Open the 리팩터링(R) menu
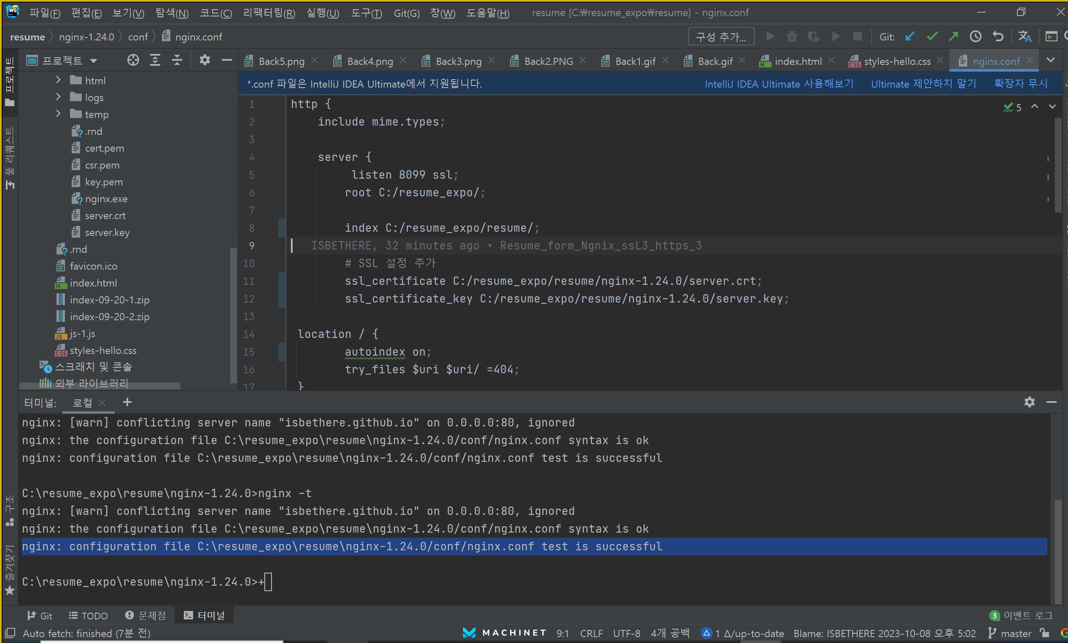The width and height of the screenshot is (1068, 643). click(x=269, y=13)
